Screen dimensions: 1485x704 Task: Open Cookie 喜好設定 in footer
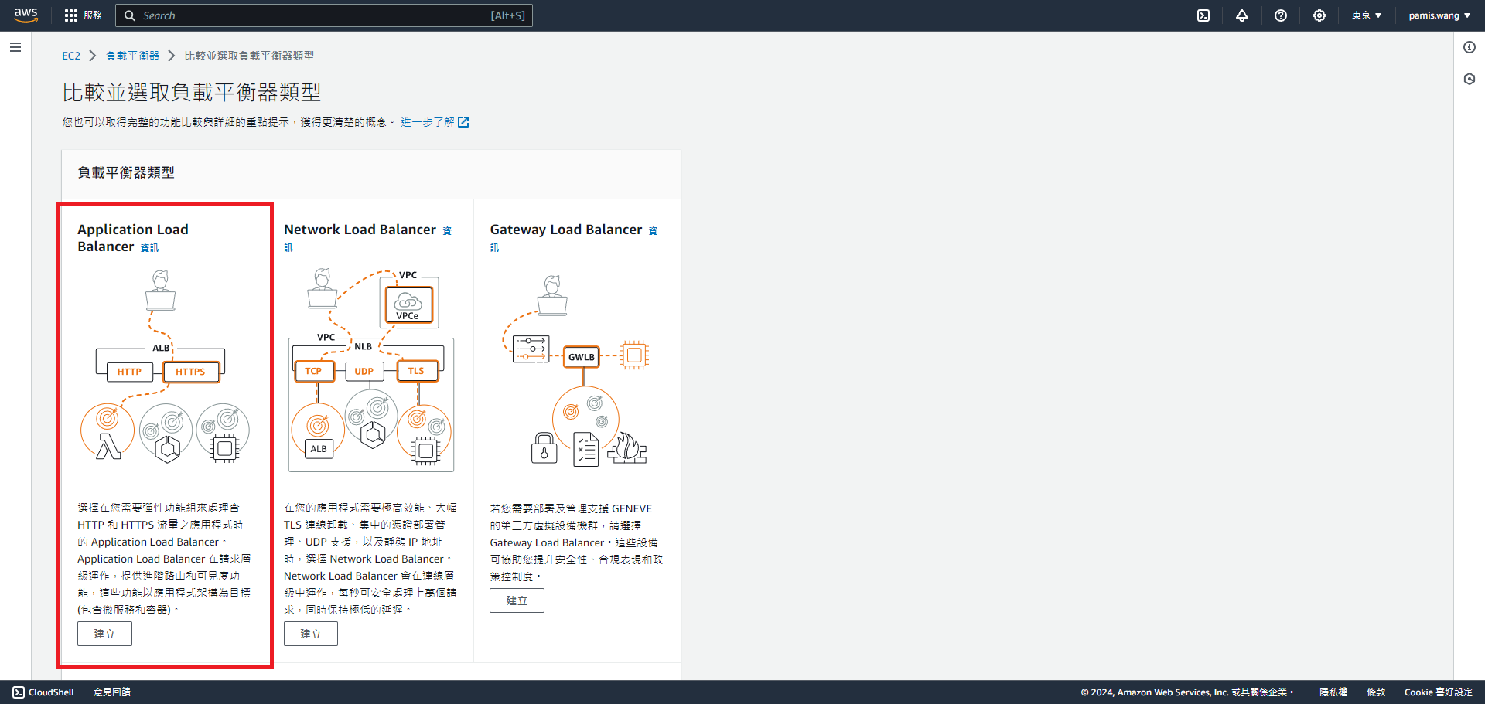(1439, 692)
